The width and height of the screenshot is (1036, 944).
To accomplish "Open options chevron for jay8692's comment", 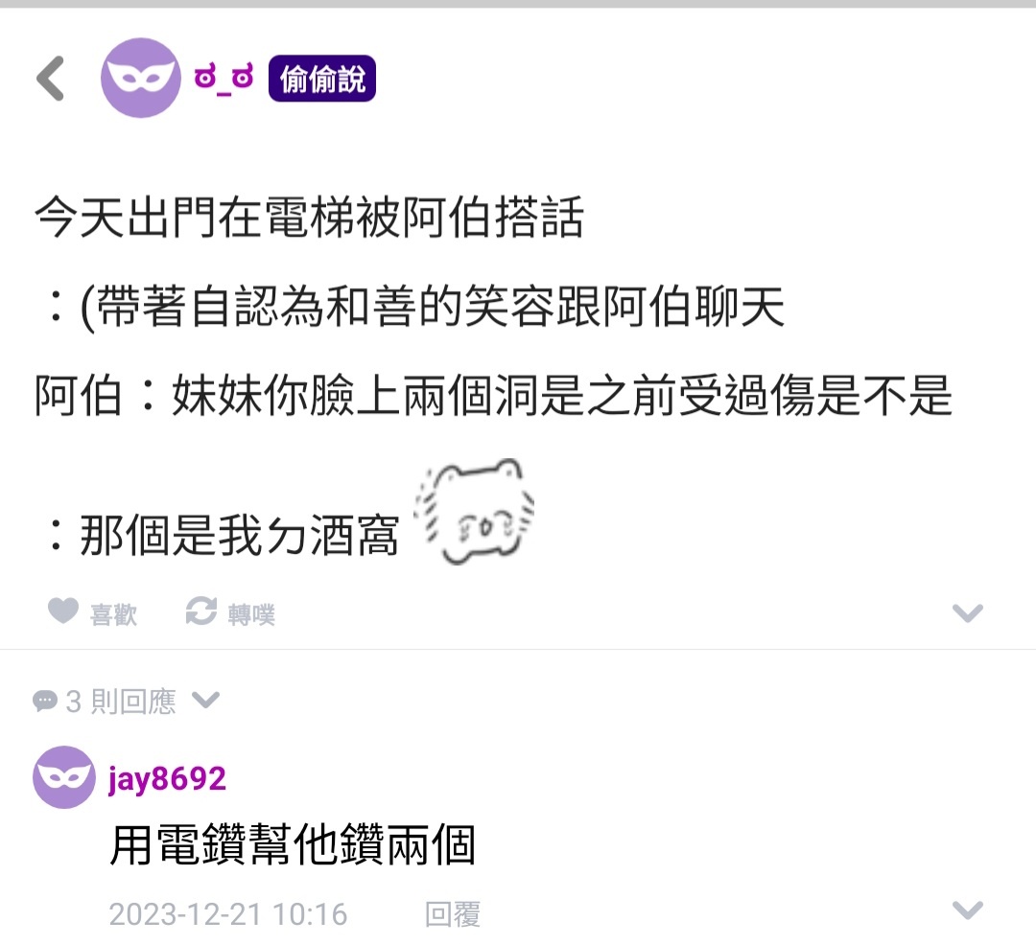I will [x=967, y=910].
